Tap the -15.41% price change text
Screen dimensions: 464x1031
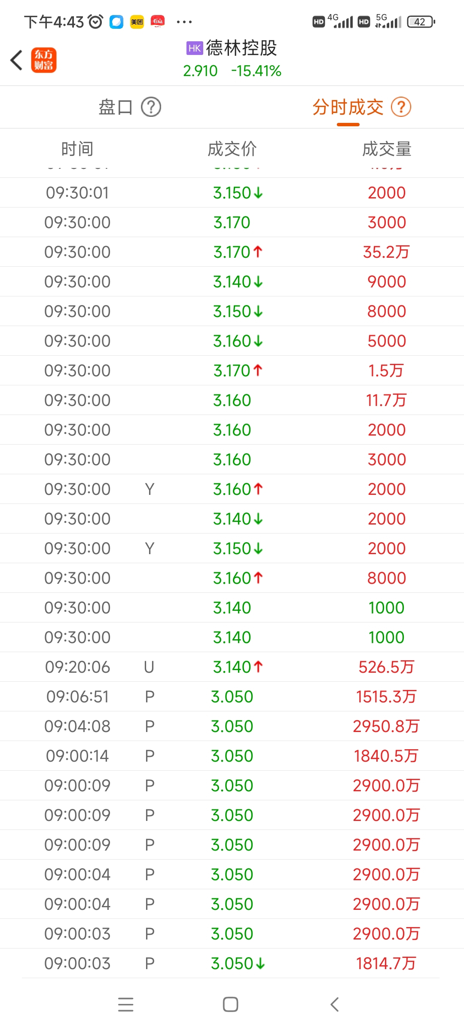(x=256, y=71)
